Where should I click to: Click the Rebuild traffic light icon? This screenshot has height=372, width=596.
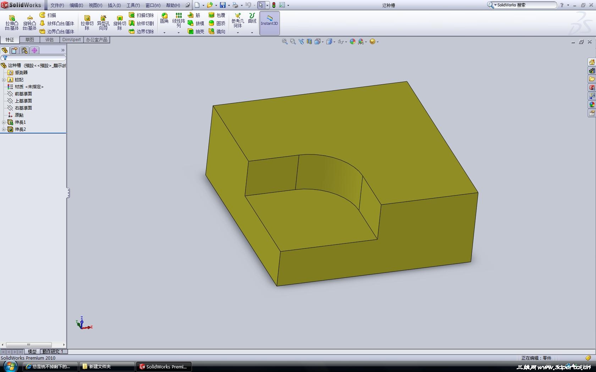(274, 5)
